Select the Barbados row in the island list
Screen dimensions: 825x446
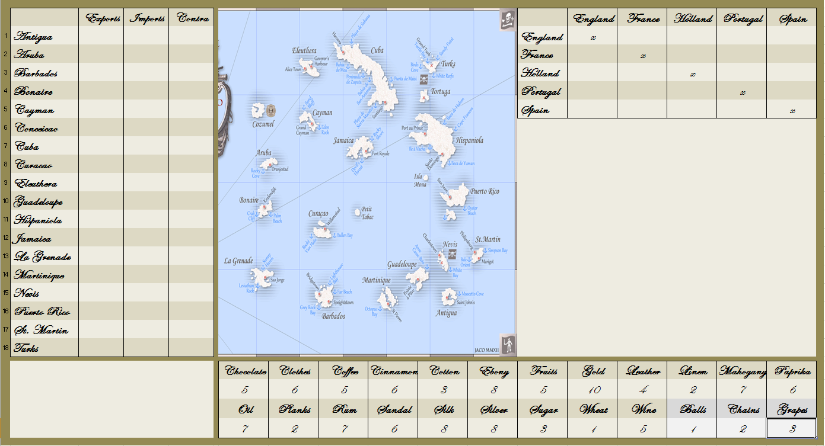(112, 73)
